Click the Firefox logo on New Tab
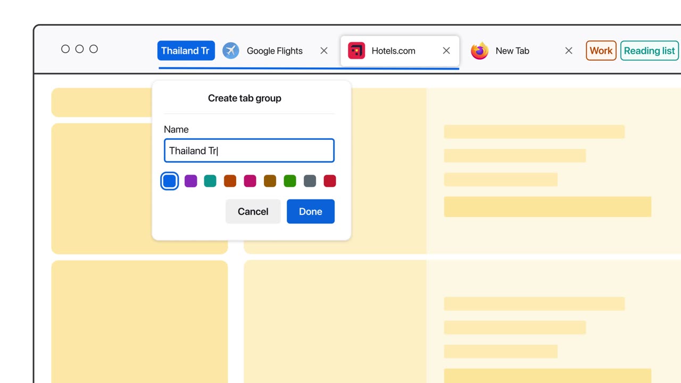 (479, 51)
